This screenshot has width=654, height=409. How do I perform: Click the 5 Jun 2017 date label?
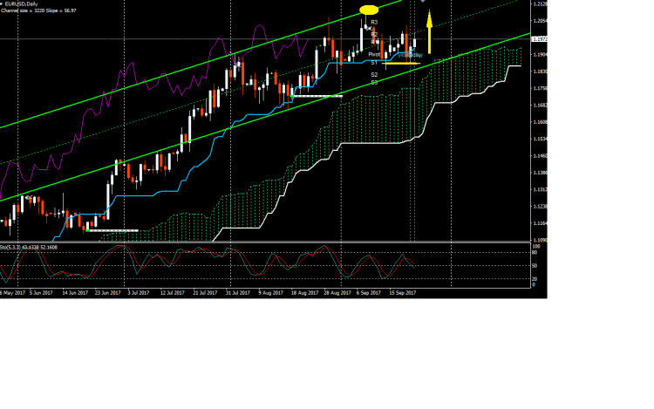(x=41, y=293)
